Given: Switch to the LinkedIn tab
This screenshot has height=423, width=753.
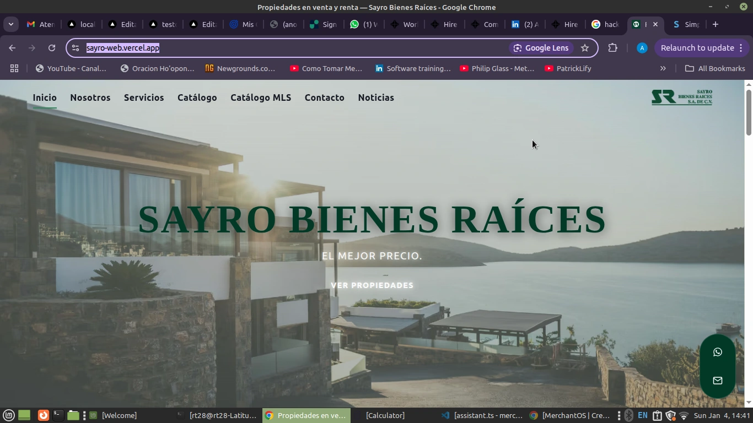Looking at the screenshot, I should [524, 24].
